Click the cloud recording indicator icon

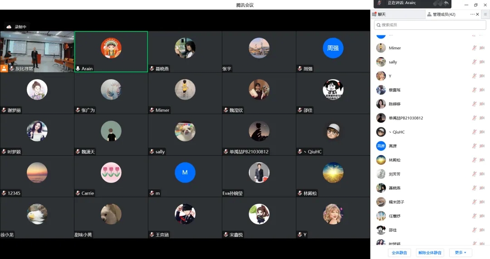(x=9, y=27)
